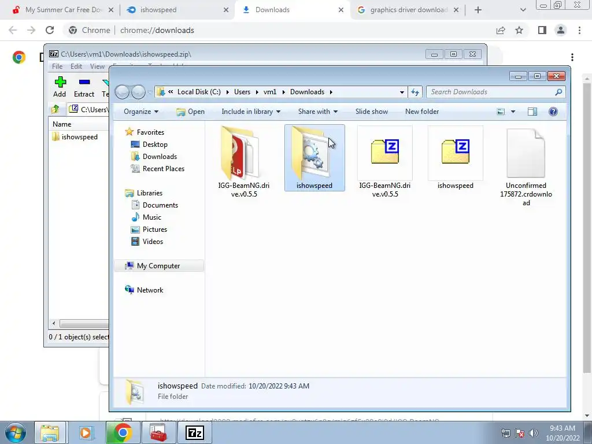Open the Music library
The image size is (592, 444).
pos(152,217)
